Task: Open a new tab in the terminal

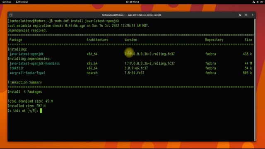Action: pyautogui.click(x=11, y=15)
